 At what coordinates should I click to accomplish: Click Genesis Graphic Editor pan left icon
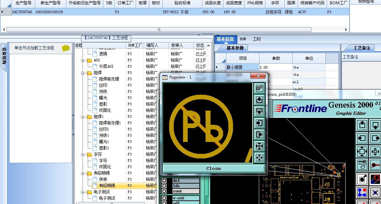pyautogui.click(x=362, y=138)
